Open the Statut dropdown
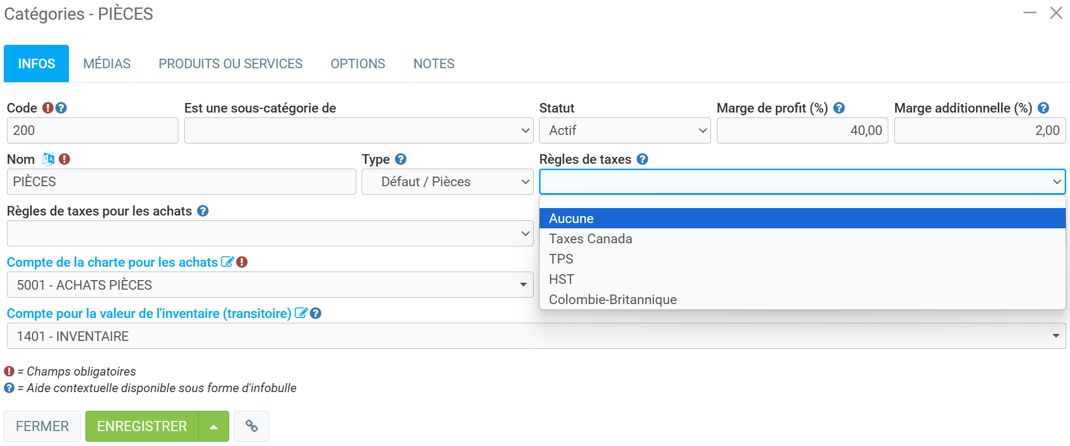Viewport: 1070px width, 446px height. (x=624, y=131)
